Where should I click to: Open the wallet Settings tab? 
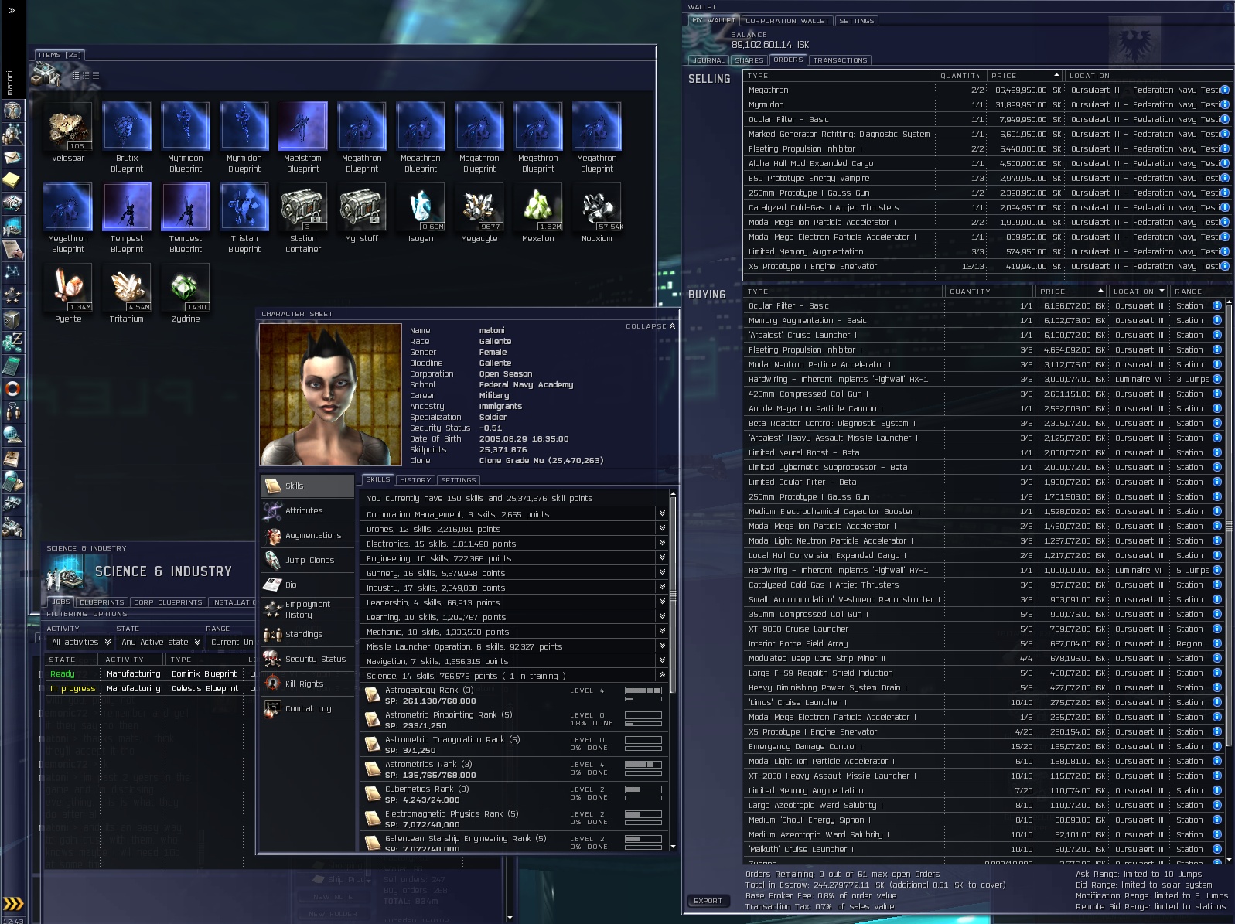point(857,21)
